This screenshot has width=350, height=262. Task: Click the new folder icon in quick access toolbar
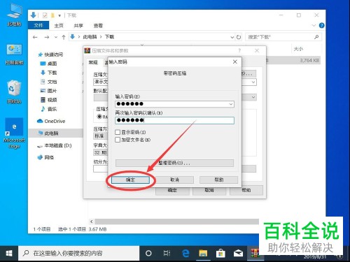(x=52, y=15)
